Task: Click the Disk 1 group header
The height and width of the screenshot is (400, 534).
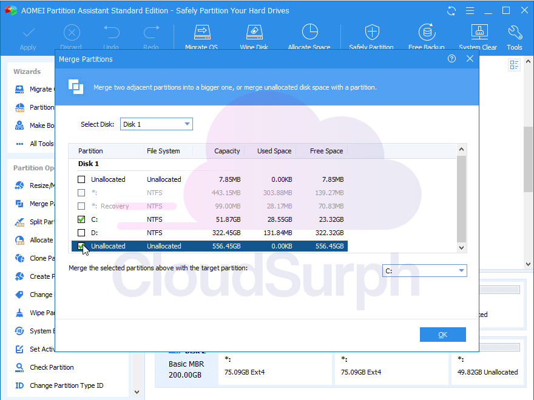Action: point(89,164)
